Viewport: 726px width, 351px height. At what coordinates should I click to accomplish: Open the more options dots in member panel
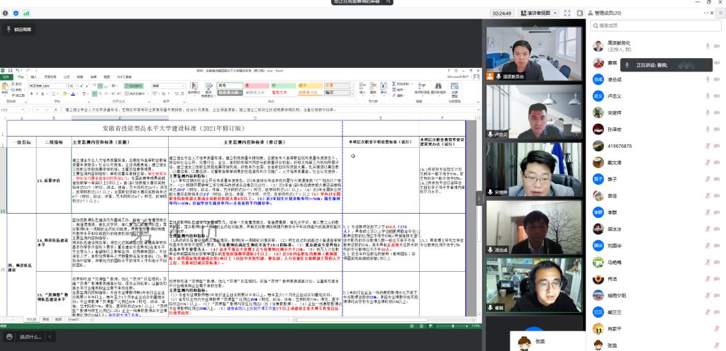click(x=705, y=13)
